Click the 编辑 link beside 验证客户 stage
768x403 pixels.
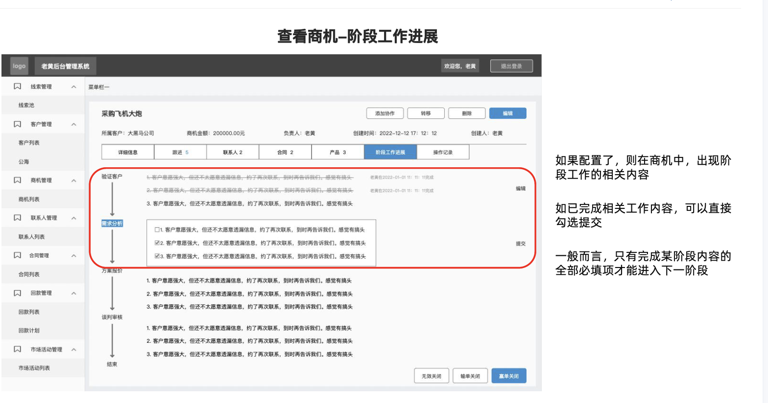coord(521,188)
